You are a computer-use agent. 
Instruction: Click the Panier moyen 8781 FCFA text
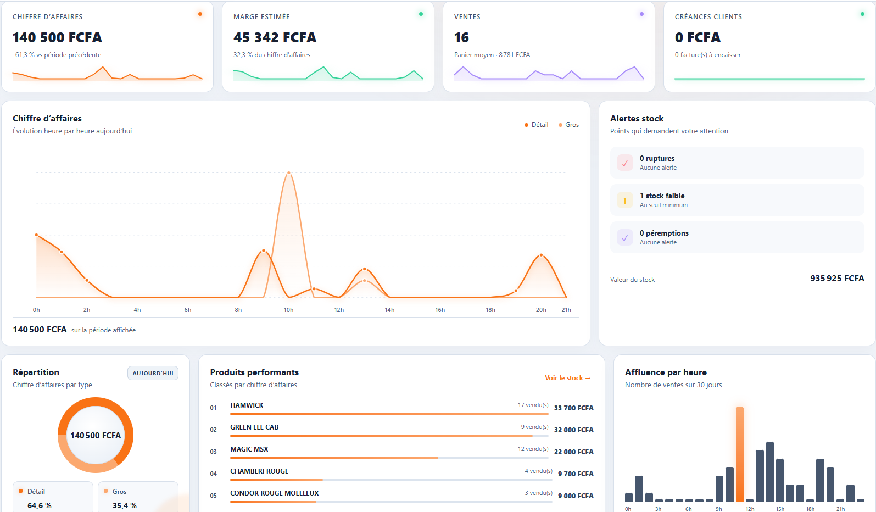pos(492,55)
